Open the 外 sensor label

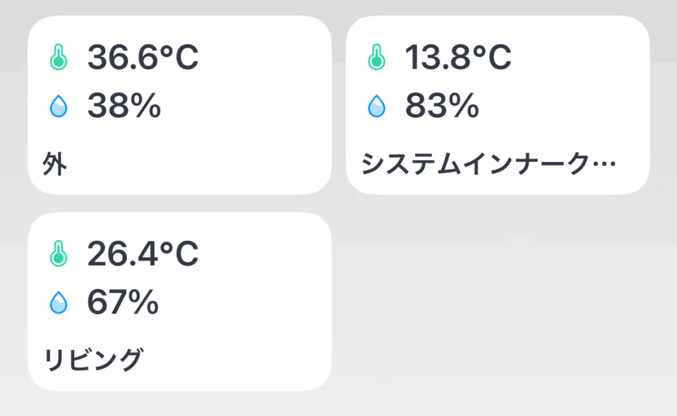(55, 164)
